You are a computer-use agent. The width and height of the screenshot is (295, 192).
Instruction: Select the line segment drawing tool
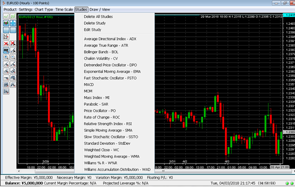(13, 64)
